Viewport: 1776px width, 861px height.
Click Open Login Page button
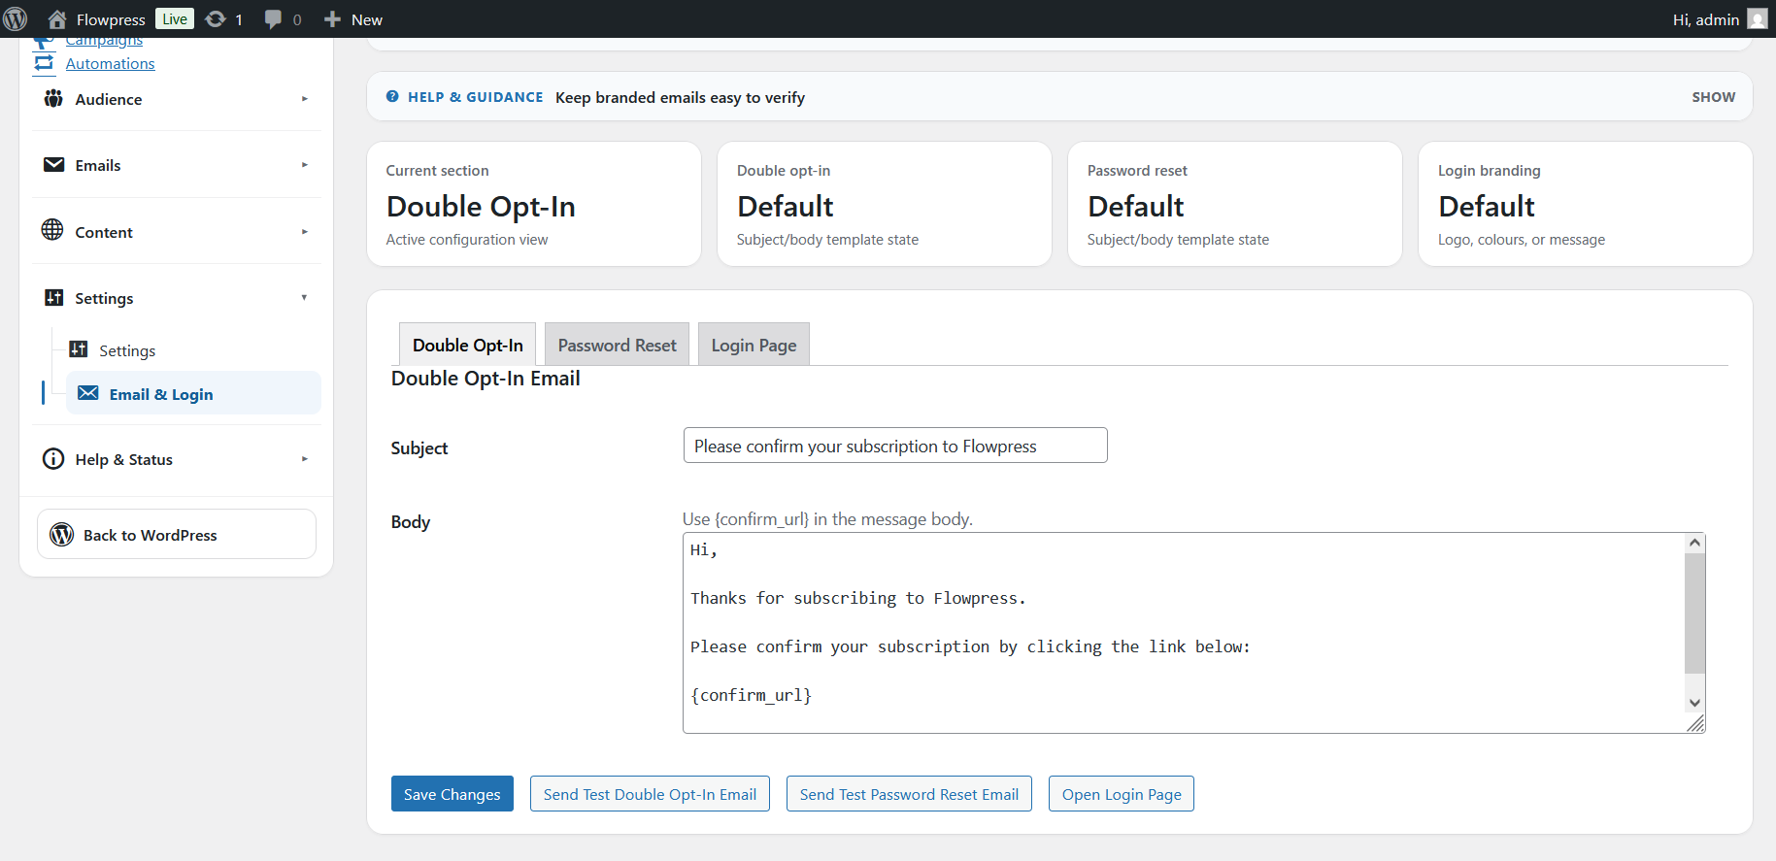pos(1122,794)
